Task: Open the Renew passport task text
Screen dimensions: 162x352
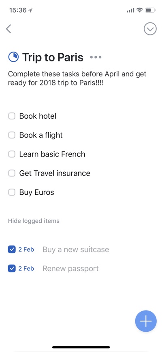Action: click(70, 269)
